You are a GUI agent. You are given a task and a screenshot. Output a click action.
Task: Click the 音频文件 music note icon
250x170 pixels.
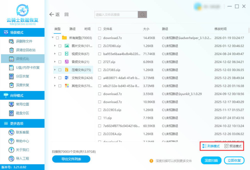(x=67, y=62)
